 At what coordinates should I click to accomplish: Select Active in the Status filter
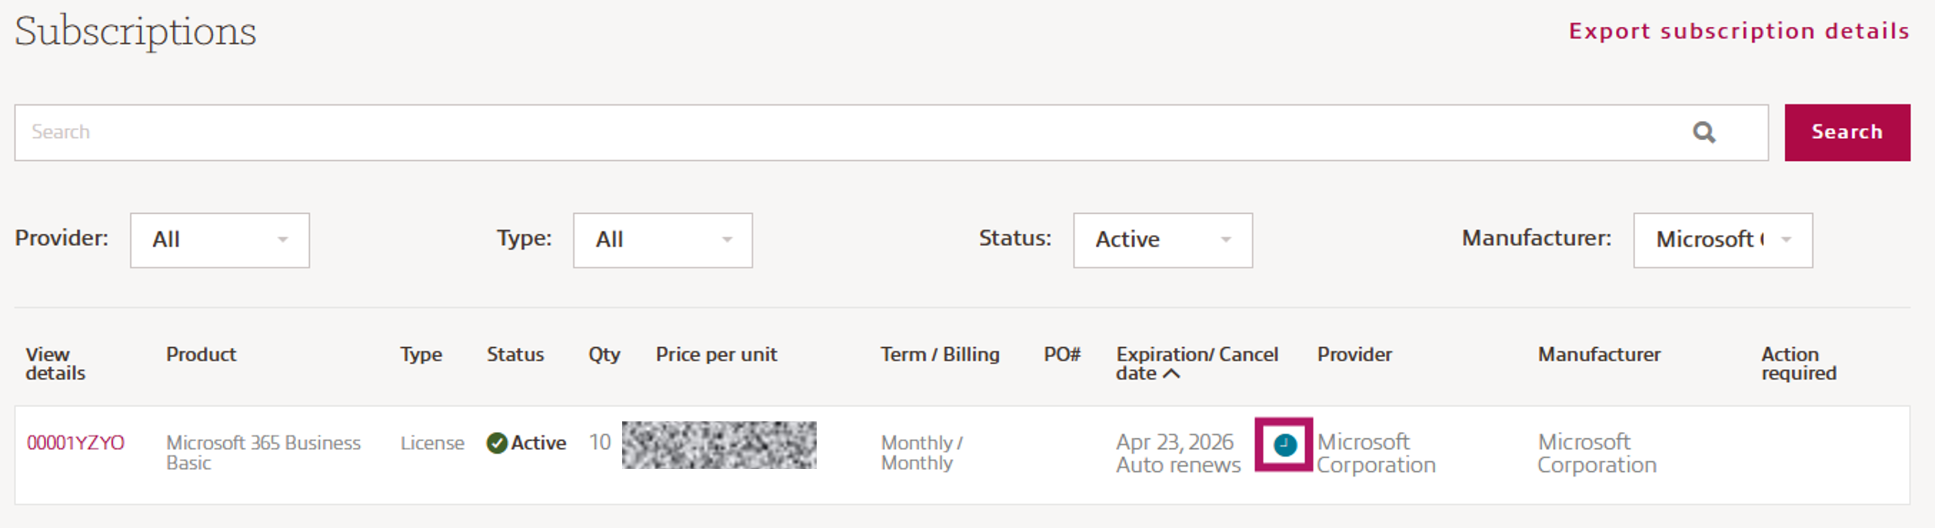1163,239
